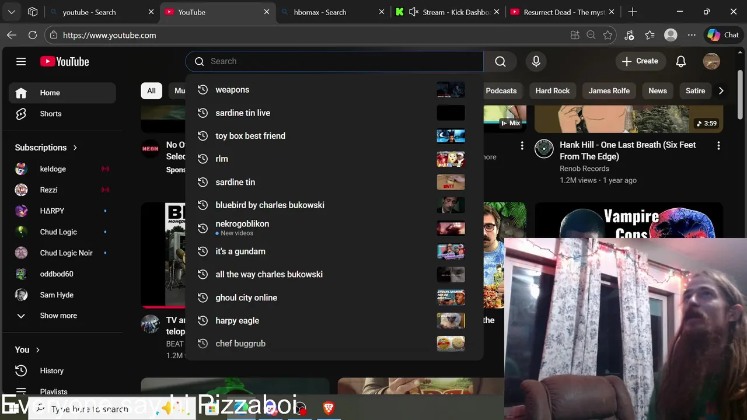747x420 pixels.
Task: Click Brave browser icon in taskbar
Action: coord(329,408)
